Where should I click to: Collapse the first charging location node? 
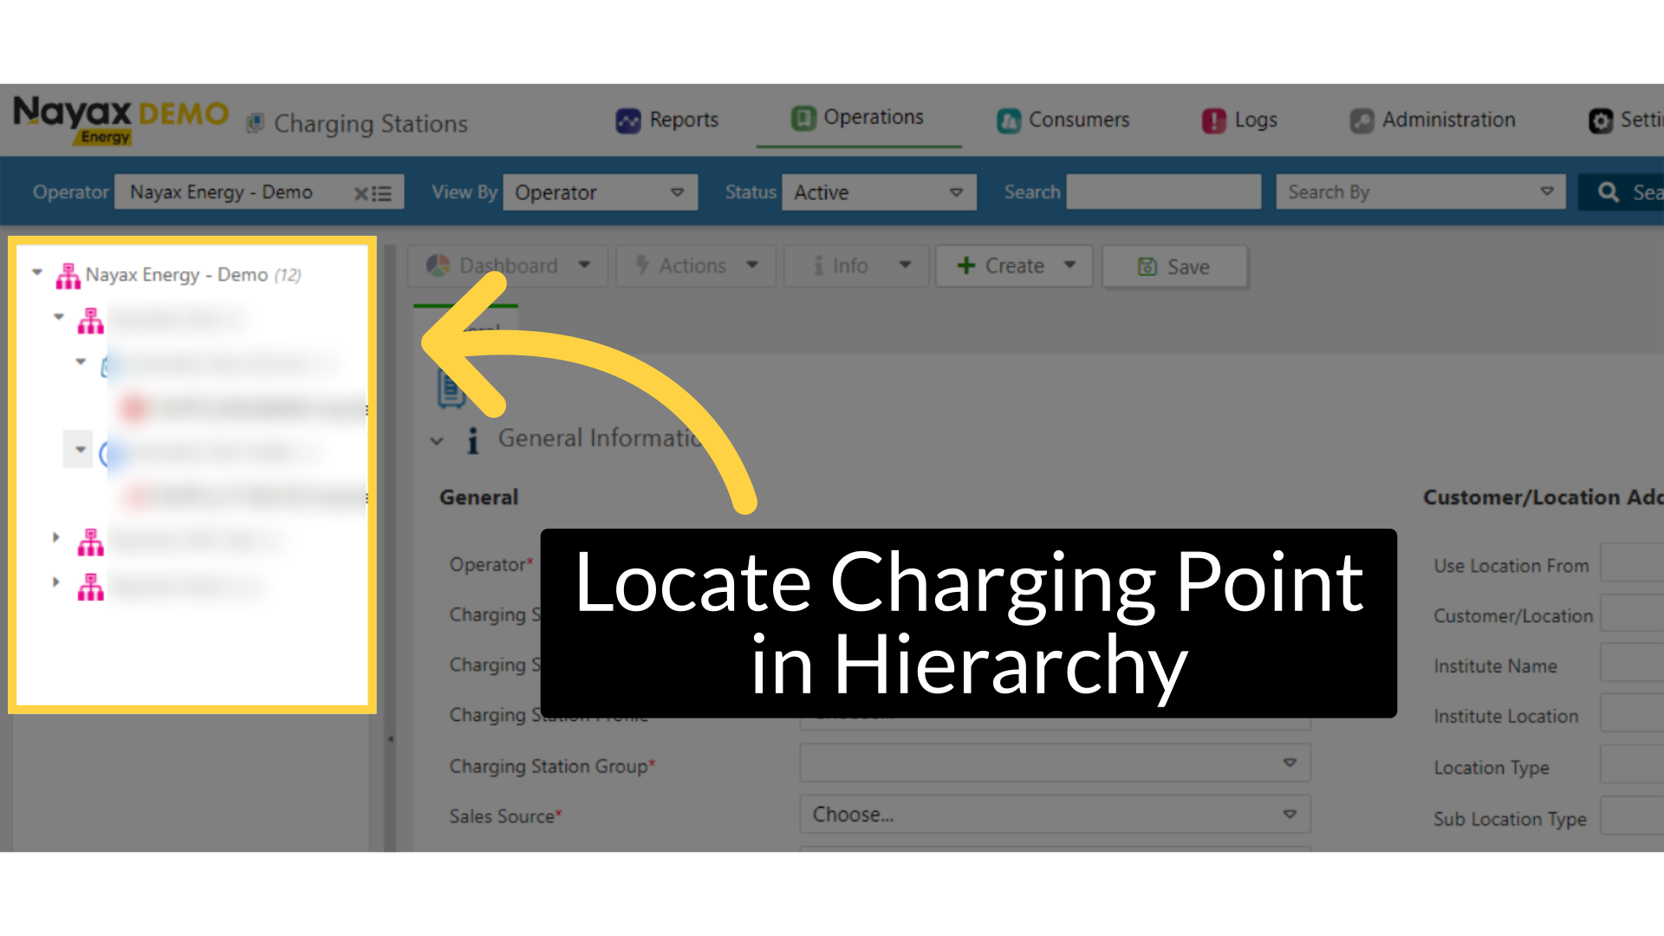click(81, 361)
